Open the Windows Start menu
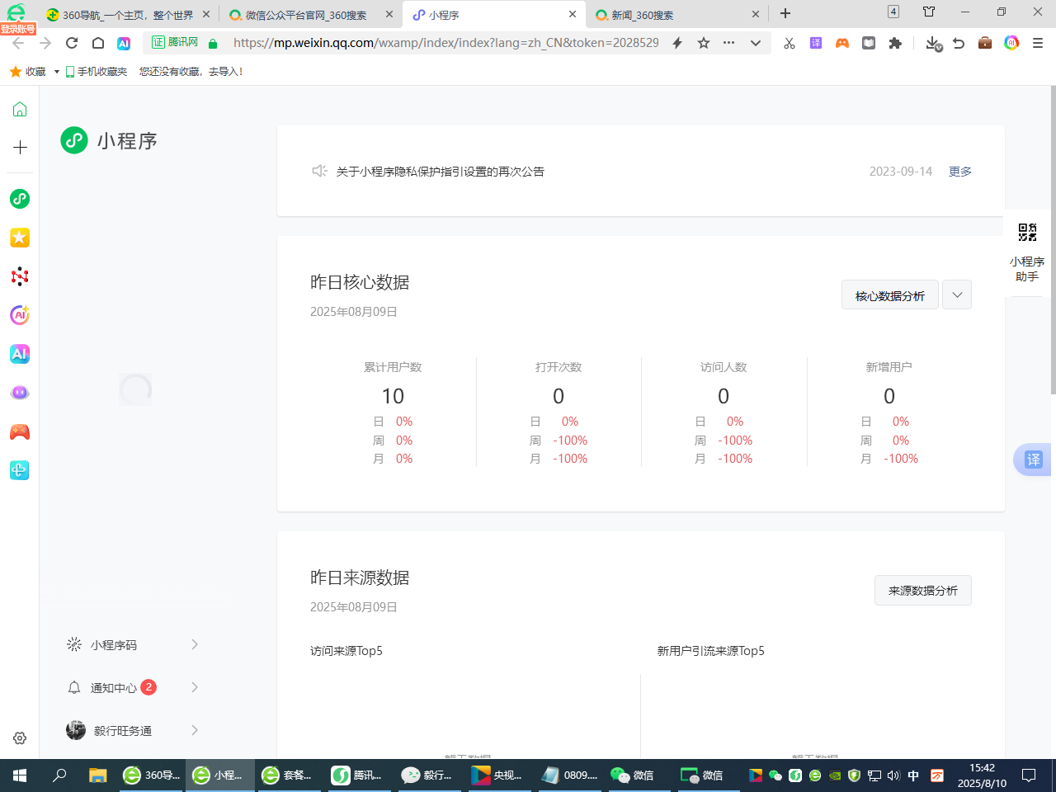1056x792 pixels. pos(20,775)
